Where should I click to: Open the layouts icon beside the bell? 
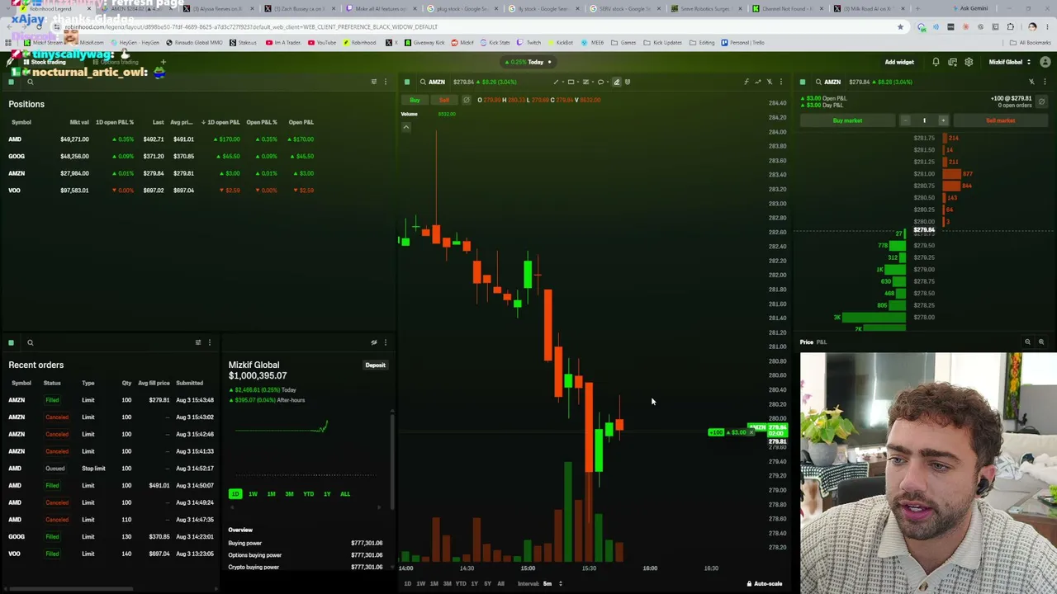[952, 62]
